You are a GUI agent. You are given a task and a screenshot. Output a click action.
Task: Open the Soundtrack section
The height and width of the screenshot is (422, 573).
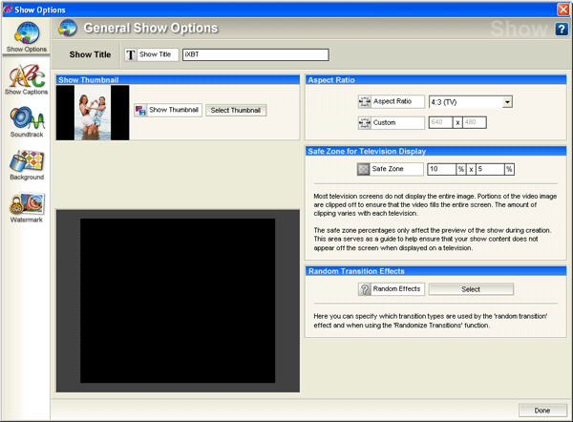pos(27,122)
